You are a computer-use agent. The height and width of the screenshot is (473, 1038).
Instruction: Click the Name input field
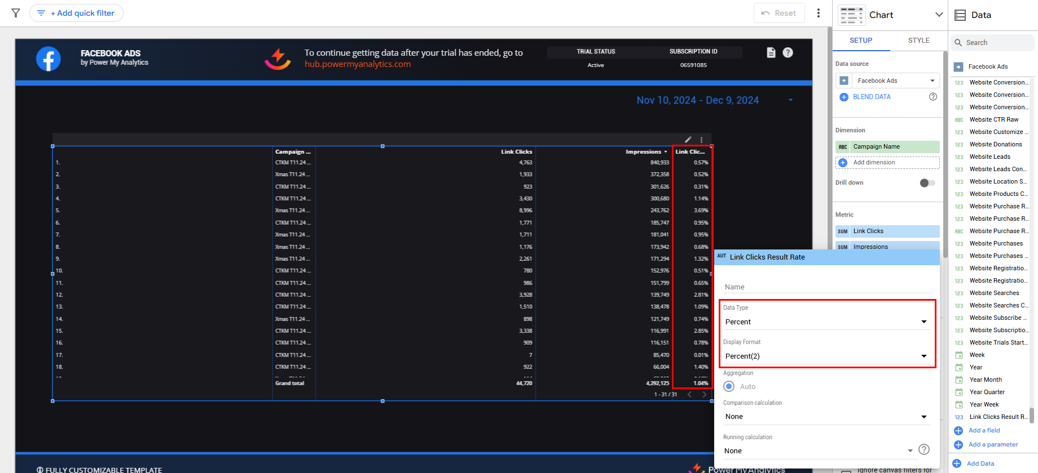pyautogui.click(x=826, y=287)
